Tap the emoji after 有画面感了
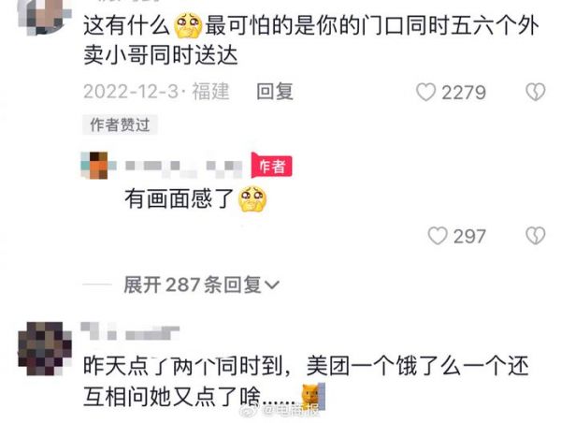 click(252, 198)
